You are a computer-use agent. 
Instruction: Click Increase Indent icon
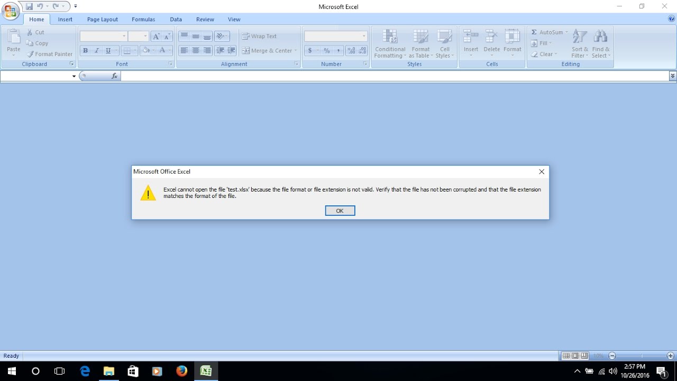coord(232,51)
